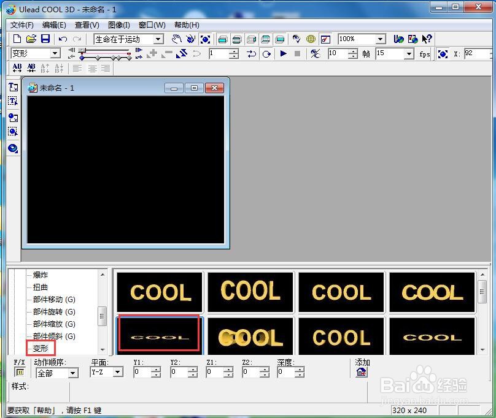Select 变形 in the effects tree

(41, 349)
